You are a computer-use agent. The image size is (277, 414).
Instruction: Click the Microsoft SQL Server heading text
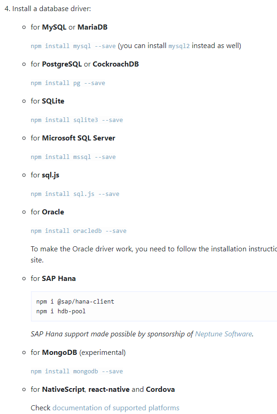[x=78, y=138]
